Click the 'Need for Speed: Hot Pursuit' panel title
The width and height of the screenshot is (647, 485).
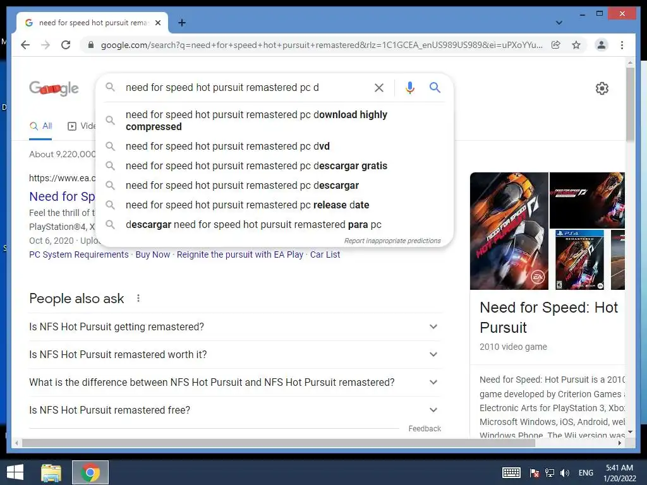tap(549, 317)
